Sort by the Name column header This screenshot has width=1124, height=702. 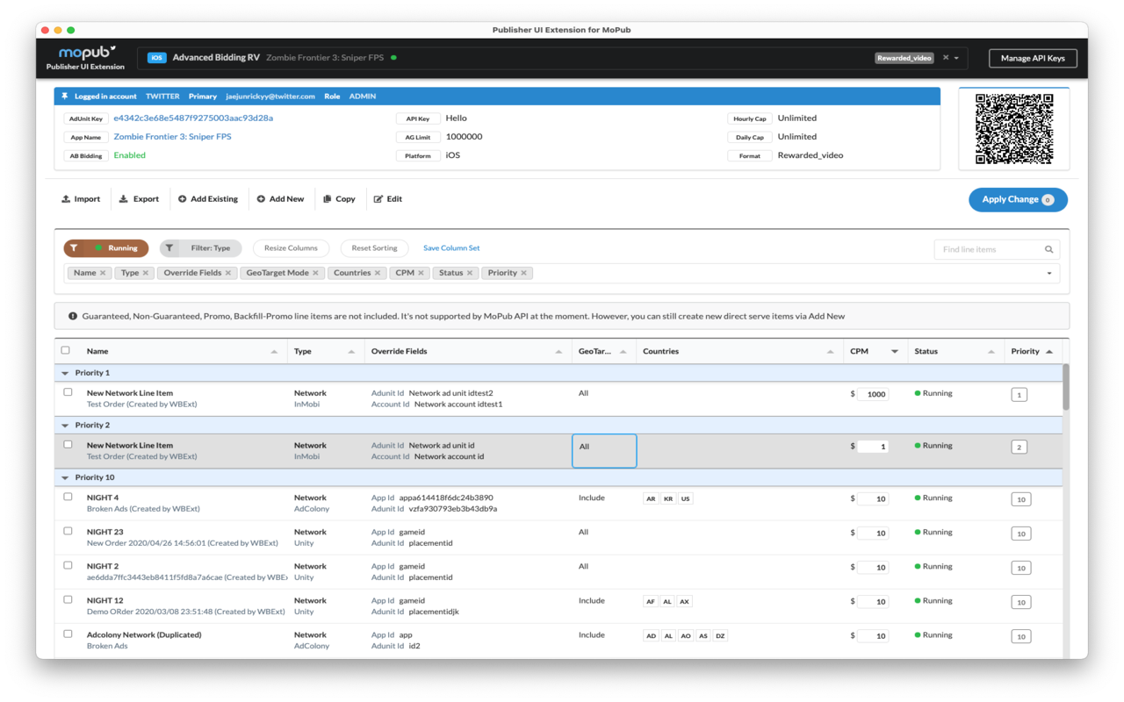[183, 351]
